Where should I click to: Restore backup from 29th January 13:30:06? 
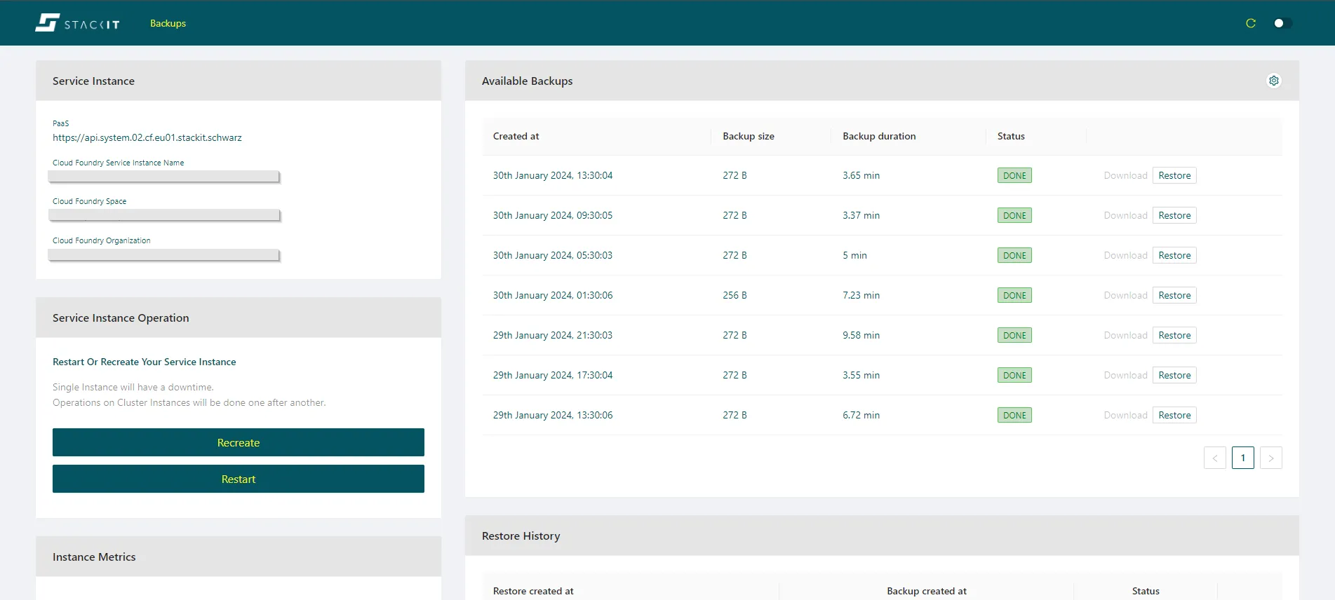pyautogui.click(x=1174, y=415)
